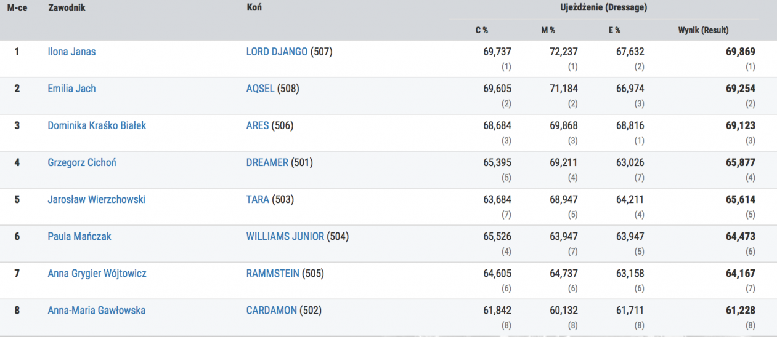Open Grzegorz Cichoń rider page
The height and width of the screenshot is (337, 777).
click(x=82, y=162)
